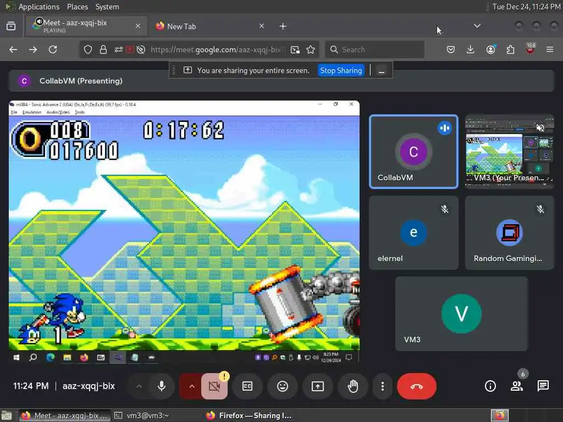Open Firefox — Sharing Indicator taskbar item
This screenshot has width=563, height=422.
249,415
